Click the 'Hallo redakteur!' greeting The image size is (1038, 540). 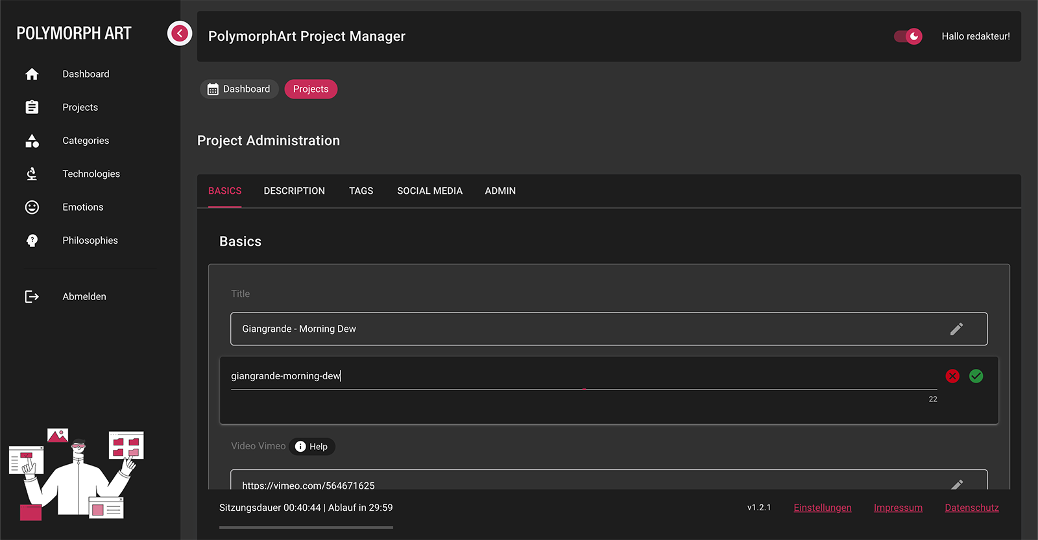pos(976,36)
